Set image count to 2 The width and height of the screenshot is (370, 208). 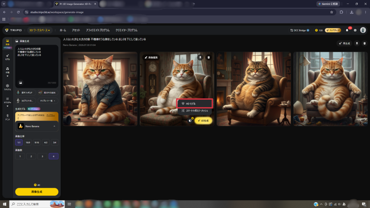[x=31, y=156]
